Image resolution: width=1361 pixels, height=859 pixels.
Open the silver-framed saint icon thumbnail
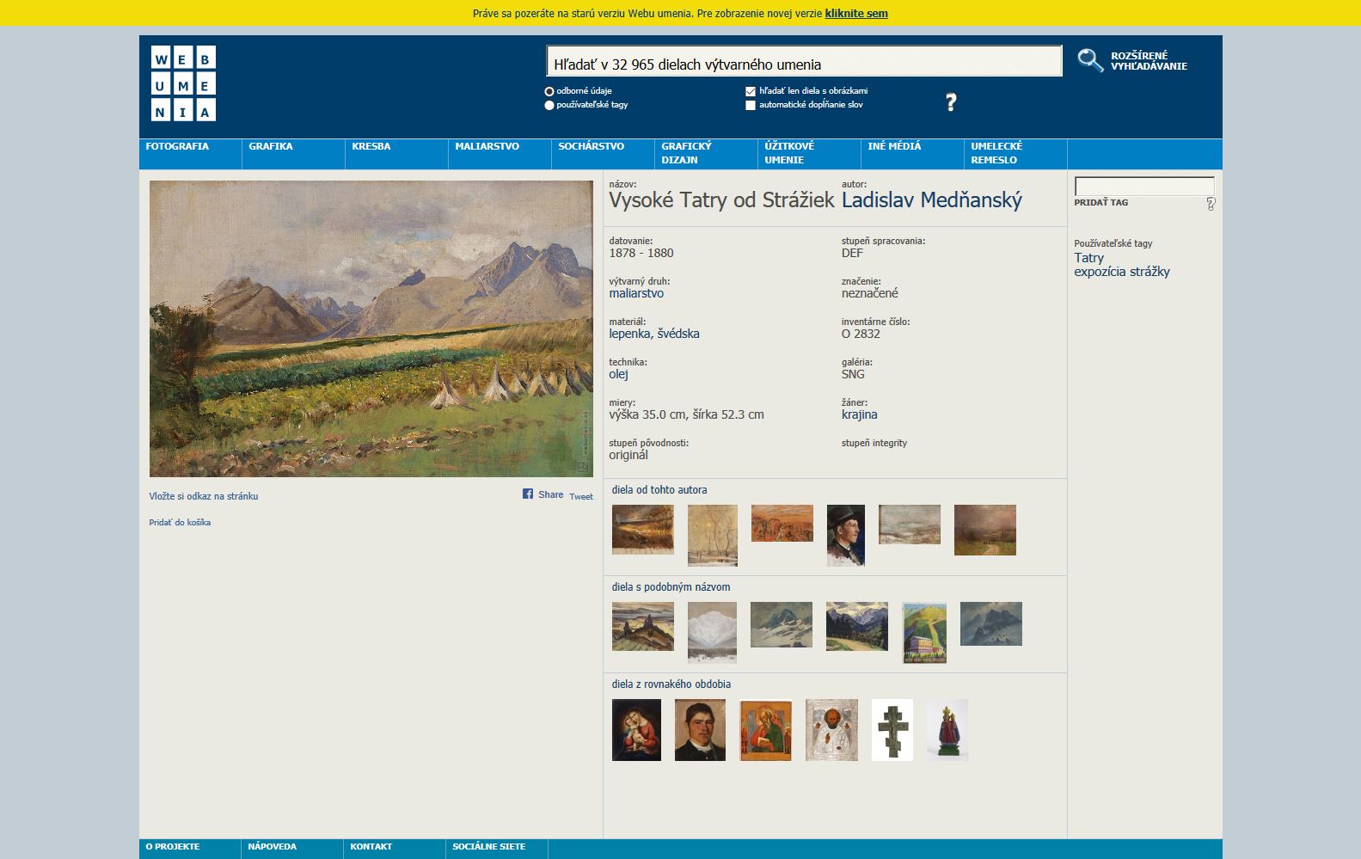832,730
